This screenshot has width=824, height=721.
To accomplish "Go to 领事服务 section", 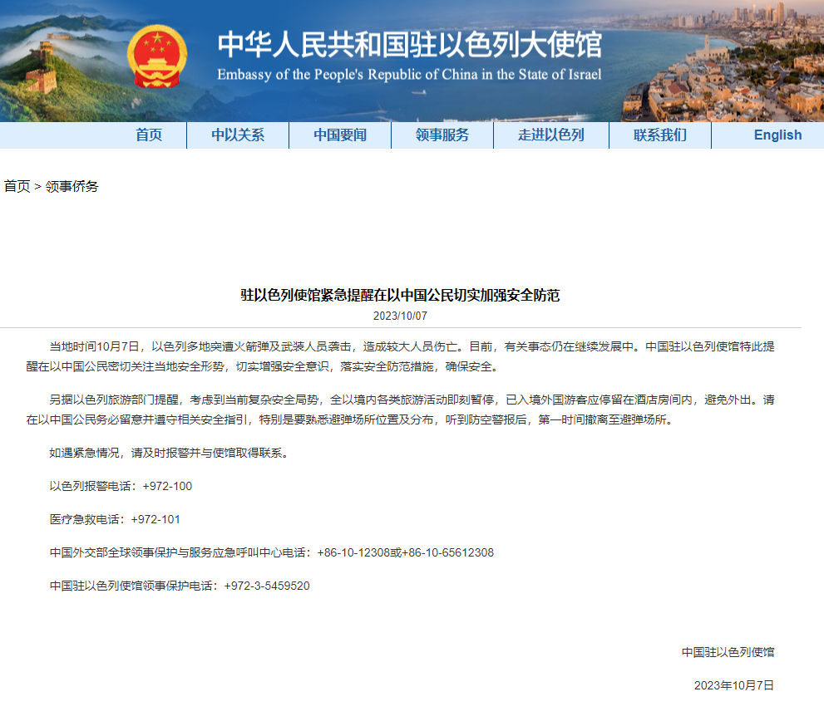I will (x=442, y=135).
